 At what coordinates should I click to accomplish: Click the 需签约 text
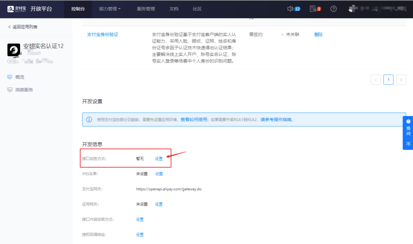[256, 34]
